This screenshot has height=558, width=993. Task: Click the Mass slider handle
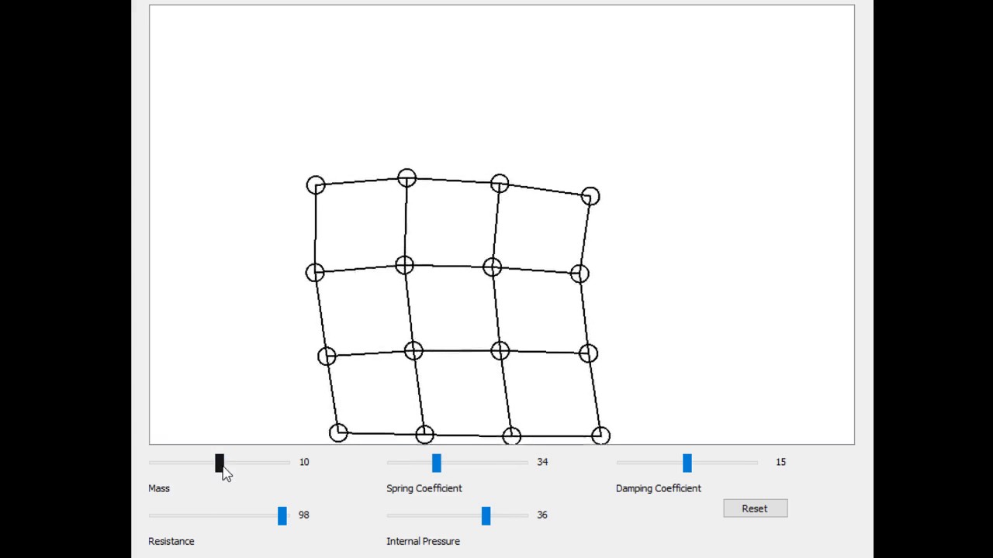point(220,463)
